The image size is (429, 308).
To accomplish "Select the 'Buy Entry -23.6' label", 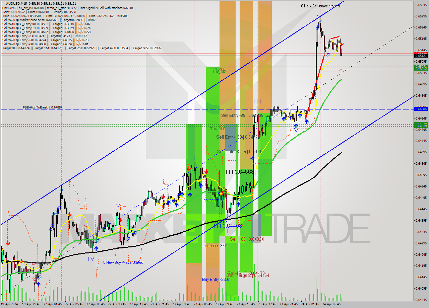I will point(216,280).
